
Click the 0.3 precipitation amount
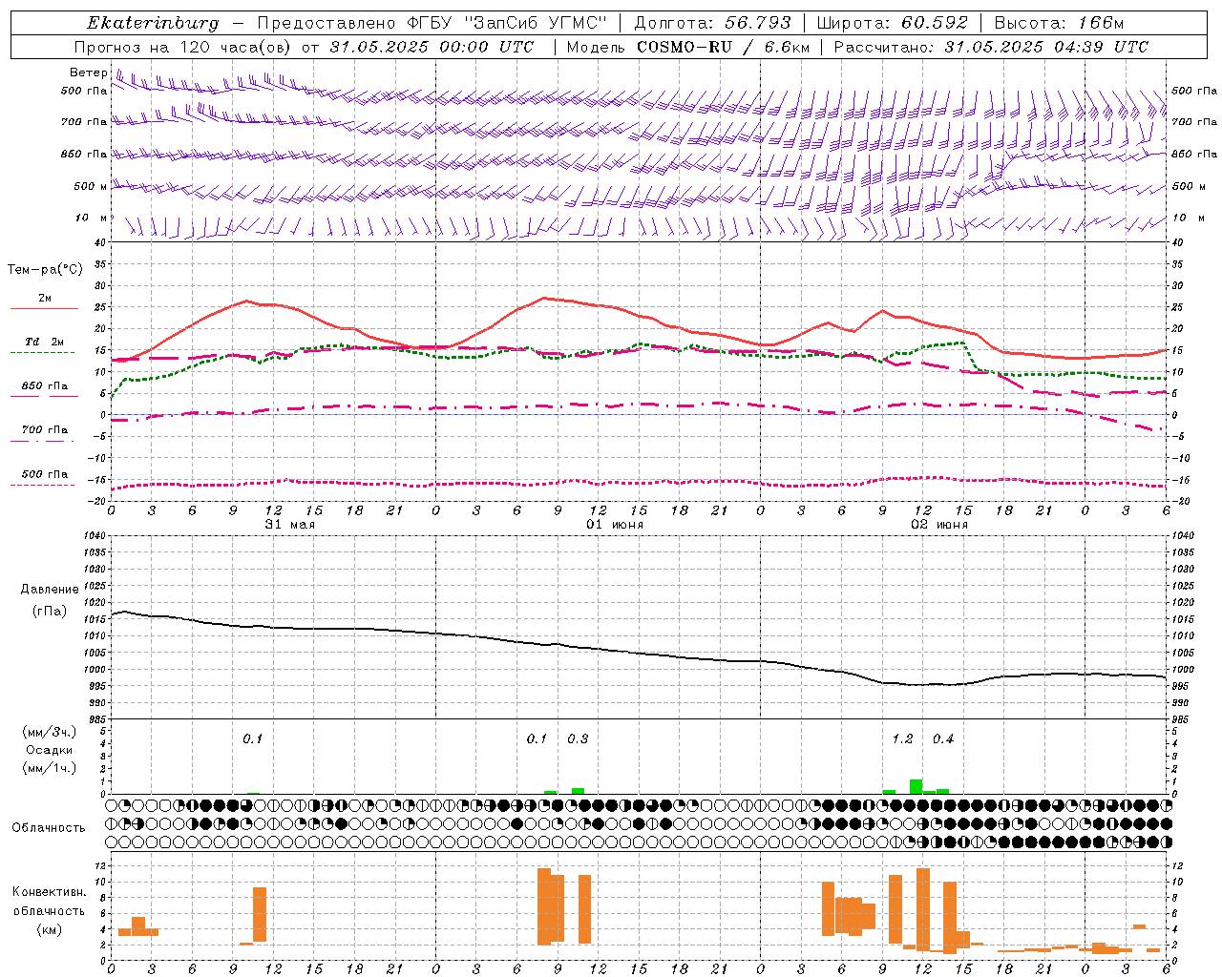coord(578,739)
